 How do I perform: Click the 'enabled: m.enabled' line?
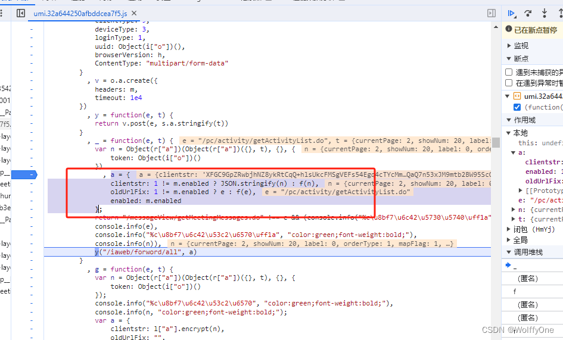(146, 201)
